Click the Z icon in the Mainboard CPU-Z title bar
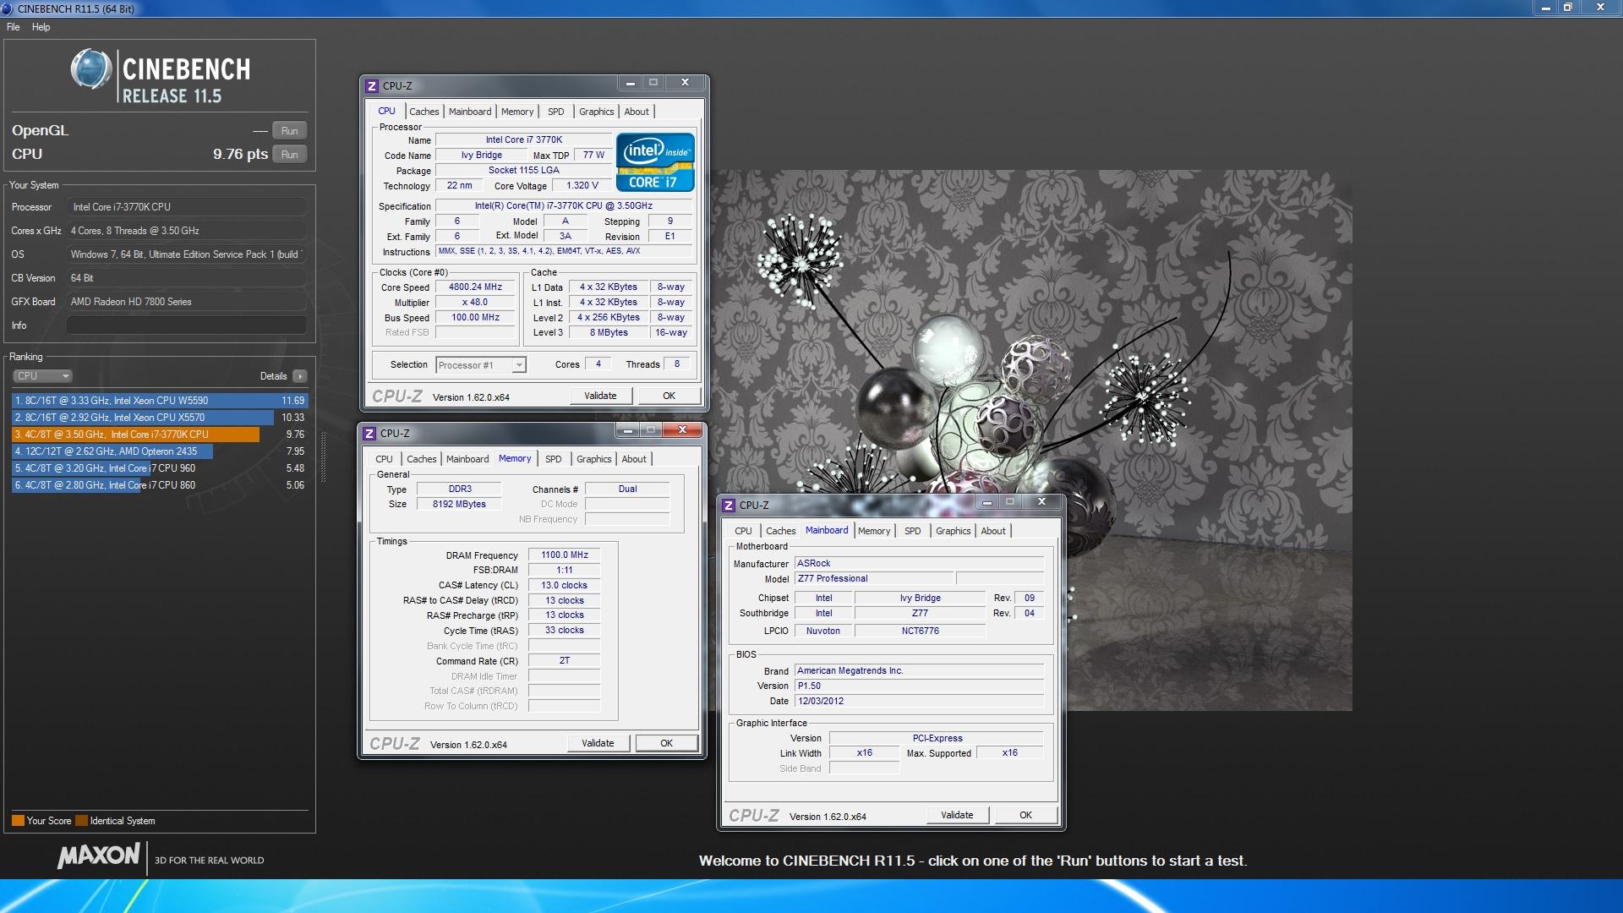Image resolution: width=1623 pixels, height=913 pixels. coord(729,506)
